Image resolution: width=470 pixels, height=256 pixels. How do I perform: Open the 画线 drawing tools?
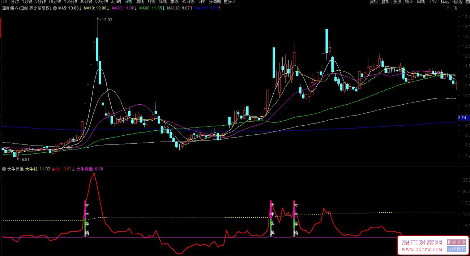421,2
